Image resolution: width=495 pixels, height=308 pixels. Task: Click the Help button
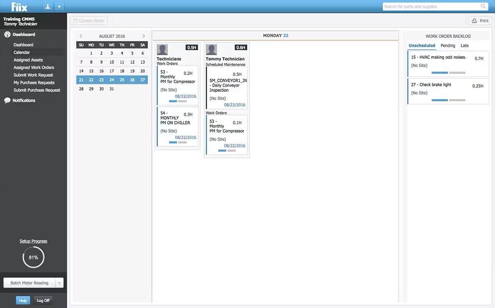(23, 300)
